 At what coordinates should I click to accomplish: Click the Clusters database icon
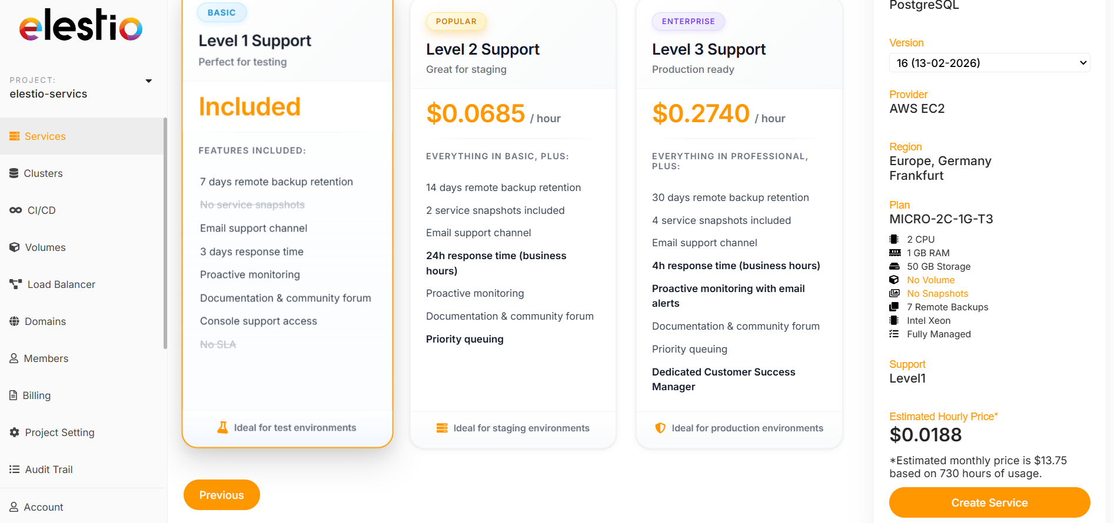click(x=14, y=173)
